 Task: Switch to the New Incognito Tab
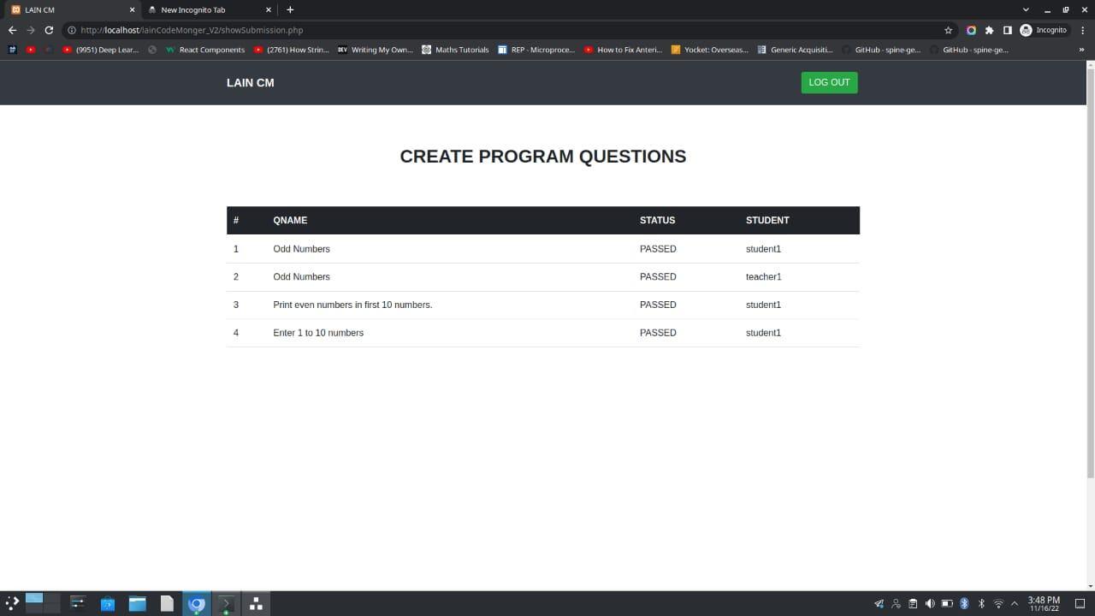209,9
